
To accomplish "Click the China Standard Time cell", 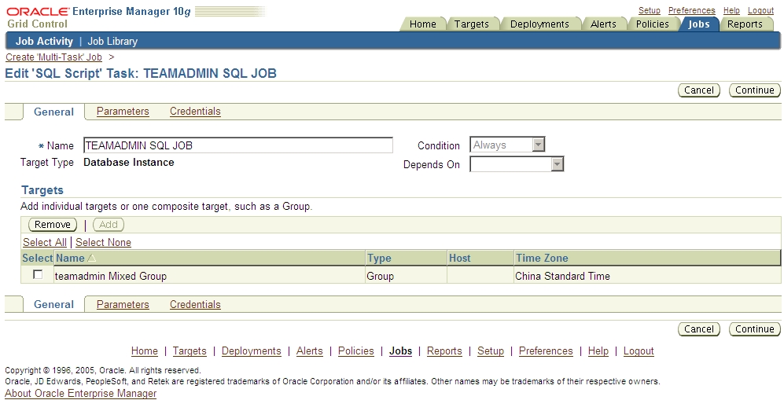I will (562, 276).
